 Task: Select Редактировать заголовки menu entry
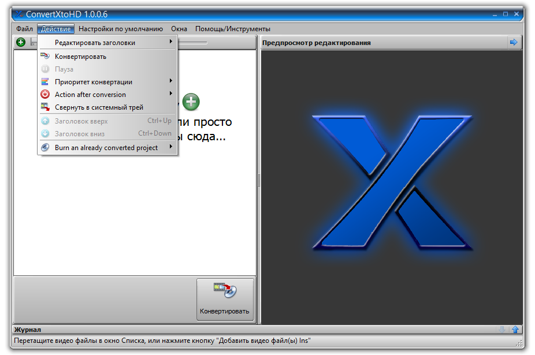(107, 43)
